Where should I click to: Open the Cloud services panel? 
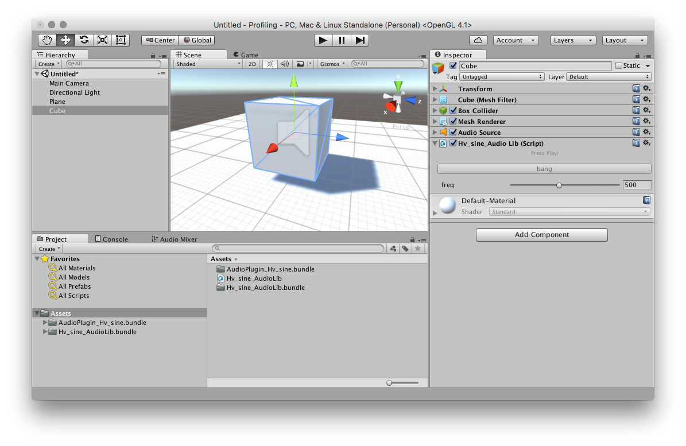pos(478,40)
